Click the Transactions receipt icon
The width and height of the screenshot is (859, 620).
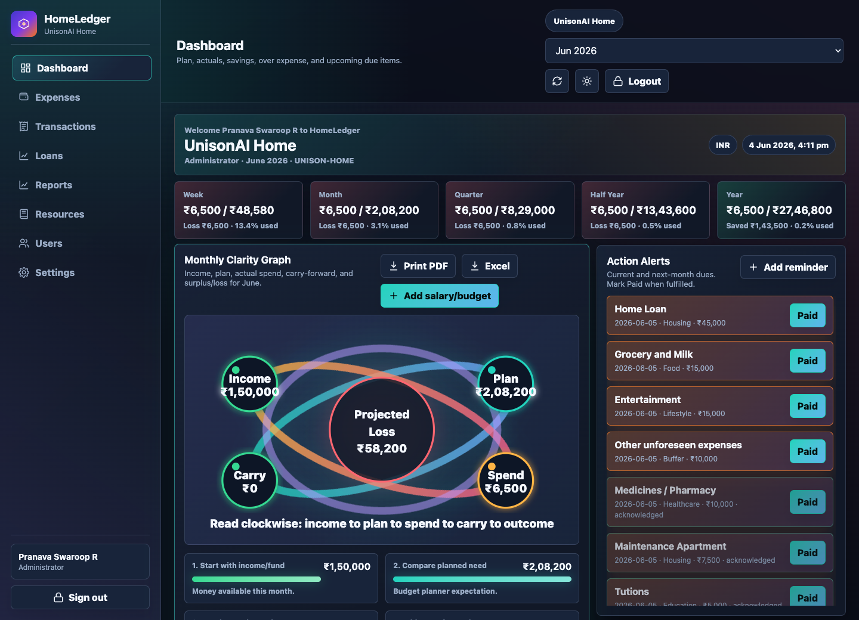point(24,126)
